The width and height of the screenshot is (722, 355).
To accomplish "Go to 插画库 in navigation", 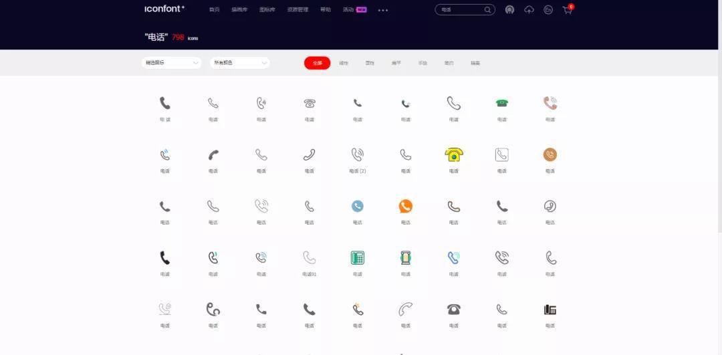I will point(239,10).
